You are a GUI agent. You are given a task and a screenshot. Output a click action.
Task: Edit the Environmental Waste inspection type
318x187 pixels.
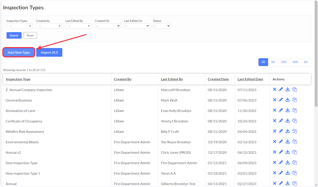point(281,142)
